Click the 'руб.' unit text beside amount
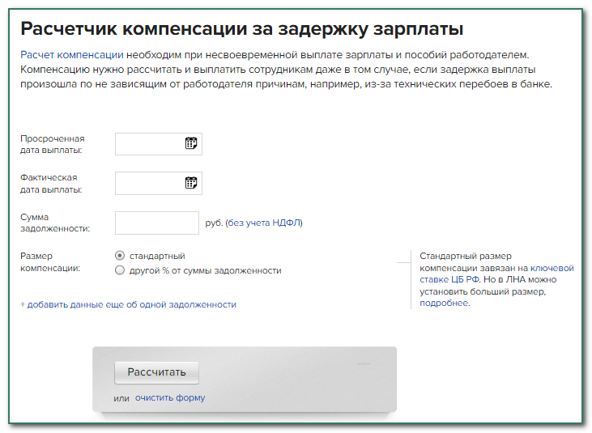592x433 pixels. point(214,223)
